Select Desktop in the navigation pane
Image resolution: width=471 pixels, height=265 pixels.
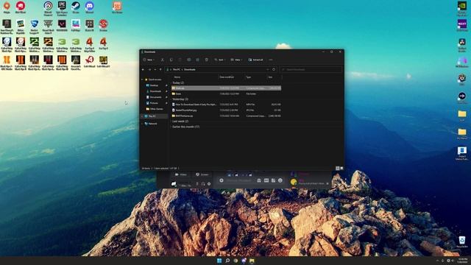pos(155,85)
